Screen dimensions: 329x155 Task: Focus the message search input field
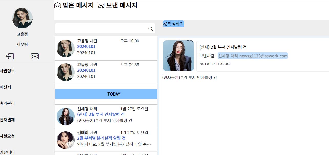tap(102, 28)
